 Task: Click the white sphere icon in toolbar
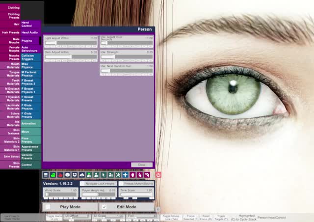point(68,175)
